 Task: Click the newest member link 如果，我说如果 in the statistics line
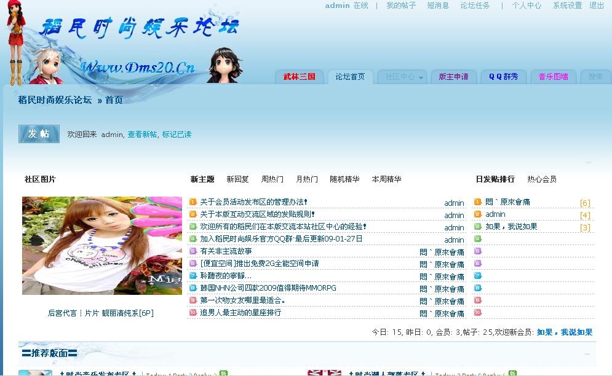point(565,332)
